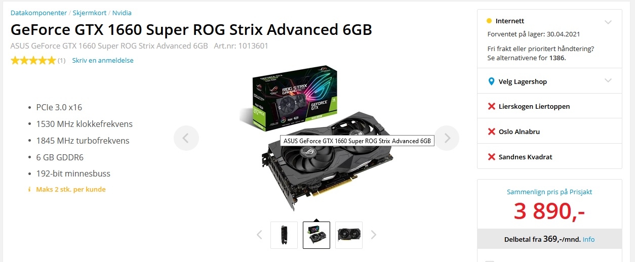Click the five-star rating icons
Screen dimensions: 635x262
[33, 60]
